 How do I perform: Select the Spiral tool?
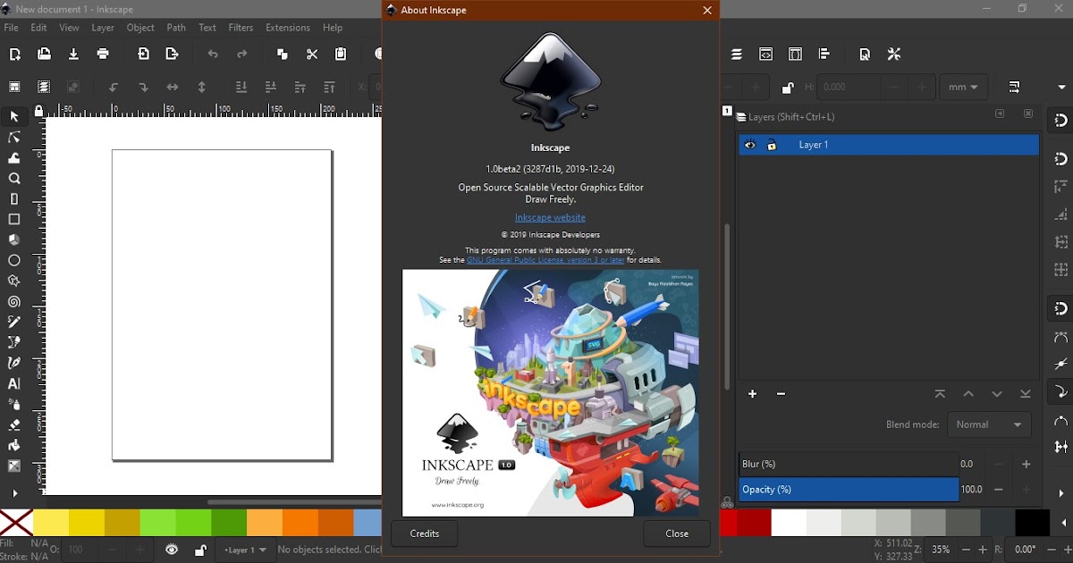(14, 302)
